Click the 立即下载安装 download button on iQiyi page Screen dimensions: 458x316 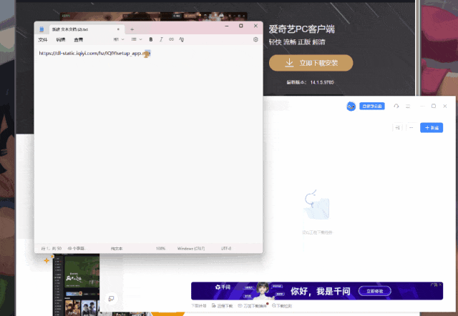tap(311, 63)
